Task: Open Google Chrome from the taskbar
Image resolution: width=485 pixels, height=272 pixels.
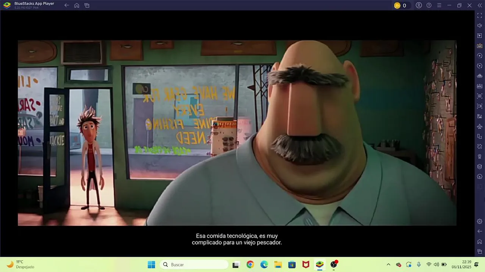Action: [x=250, y=264]
